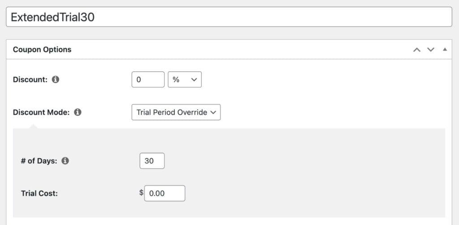Click the Discount label text
The image size is (459, 225).
(x=30, y=80)
